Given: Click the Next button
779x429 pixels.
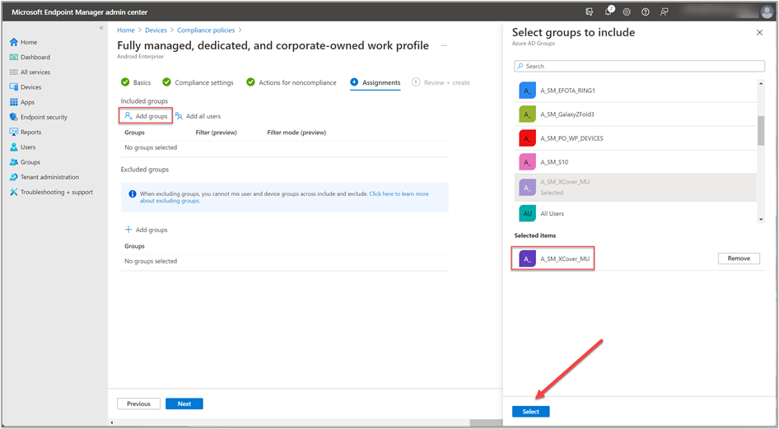Looking at the screenshot, I should (x=184, y=403).
